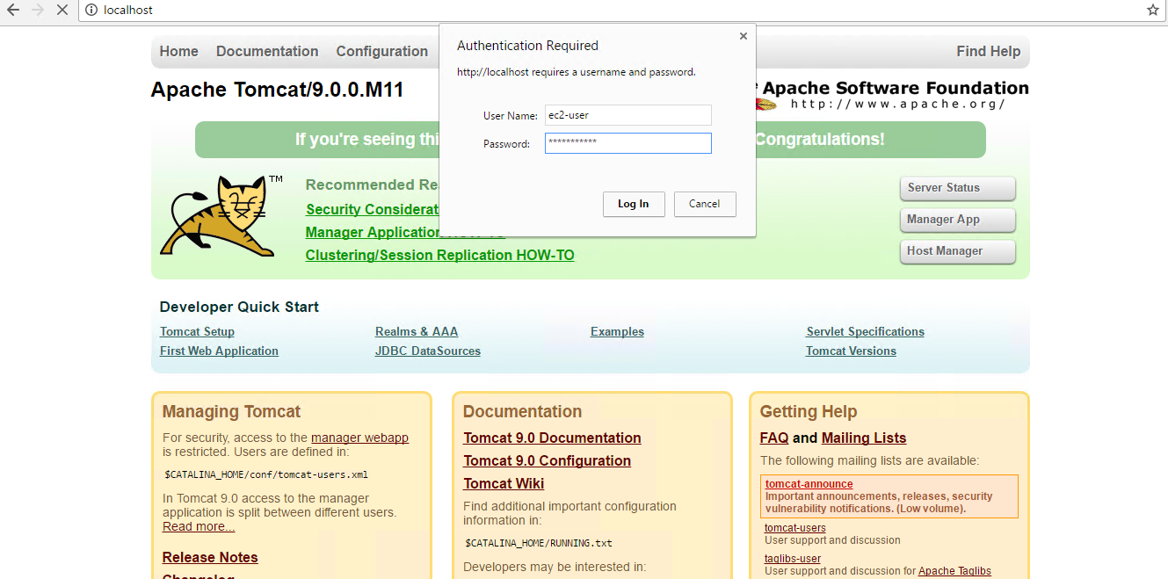Image resolution: width=1168 pixels, height=579 pixels.
Task: Click the Password input field
Action: [x=628, y=143]
